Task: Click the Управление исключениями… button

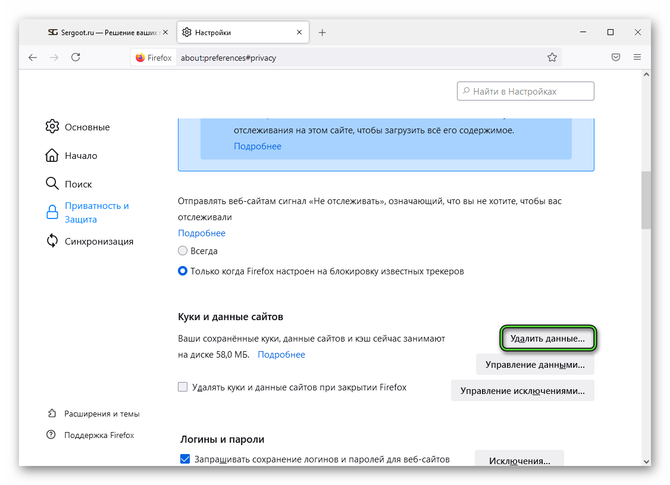Action: (522, 390)
